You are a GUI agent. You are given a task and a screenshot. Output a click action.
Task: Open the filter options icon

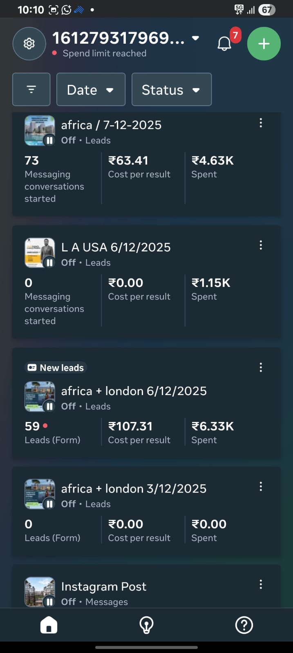(x=31, y=89)
